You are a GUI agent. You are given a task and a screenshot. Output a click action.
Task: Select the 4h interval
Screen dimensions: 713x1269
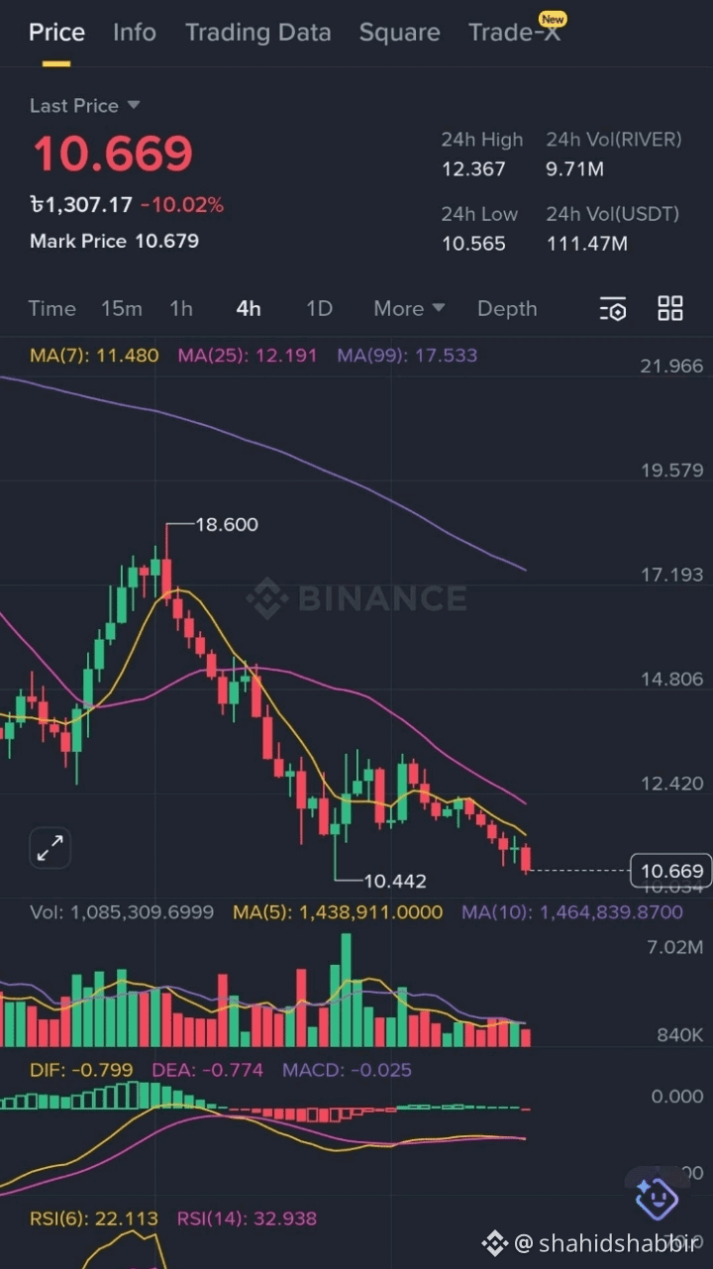pos(249,309)
